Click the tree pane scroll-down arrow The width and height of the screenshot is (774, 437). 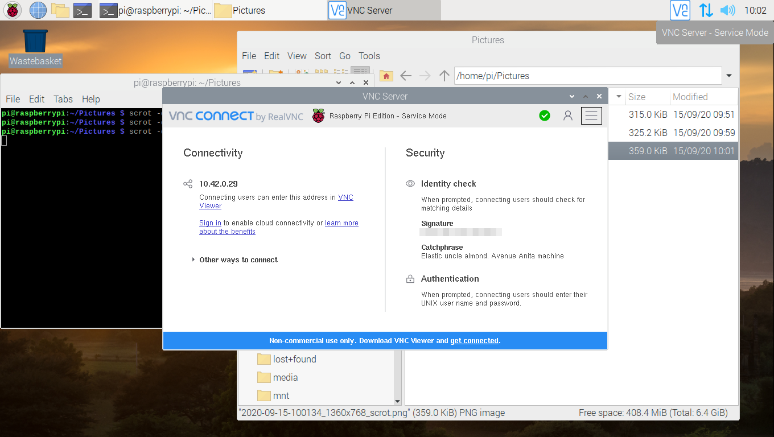coord(397,401)
